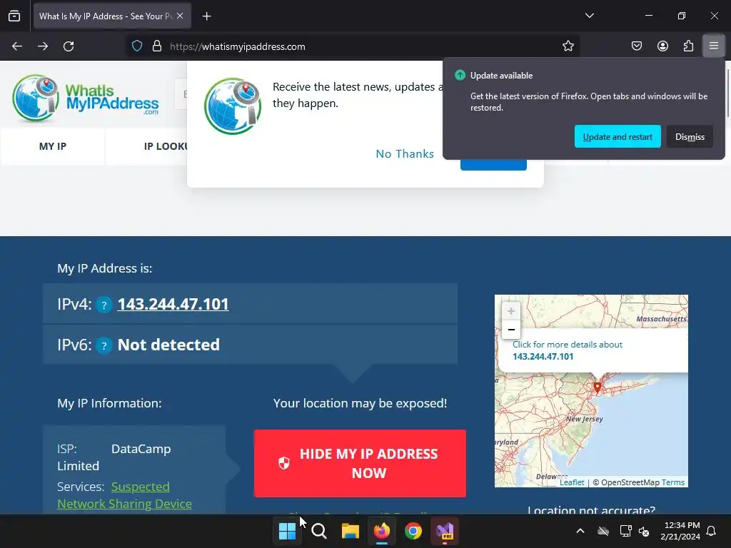Show IPv4 help question mark
This screenshot has width=731, height=548.
tap(104, 305)
